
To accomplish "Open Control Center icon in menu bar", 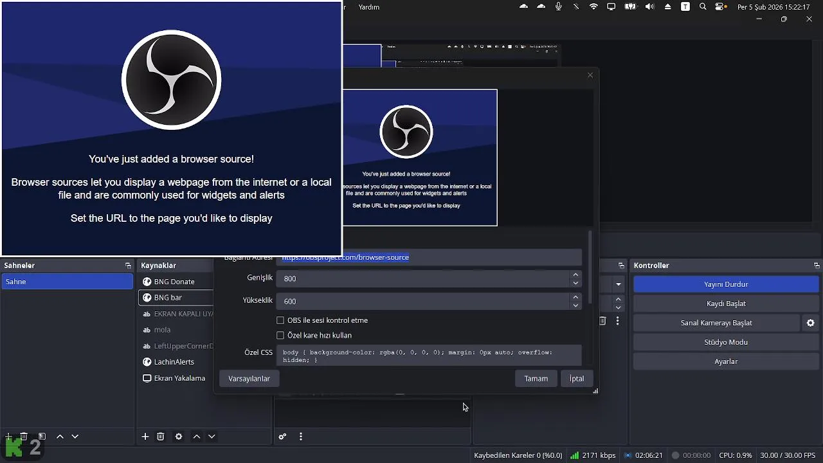I will (721, 6).
